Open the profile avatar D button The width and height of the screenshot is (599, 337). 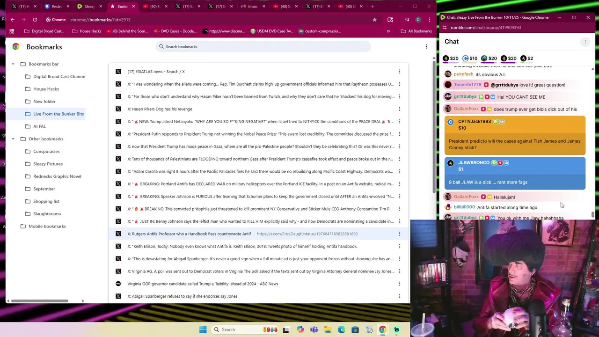coord(418,20)
